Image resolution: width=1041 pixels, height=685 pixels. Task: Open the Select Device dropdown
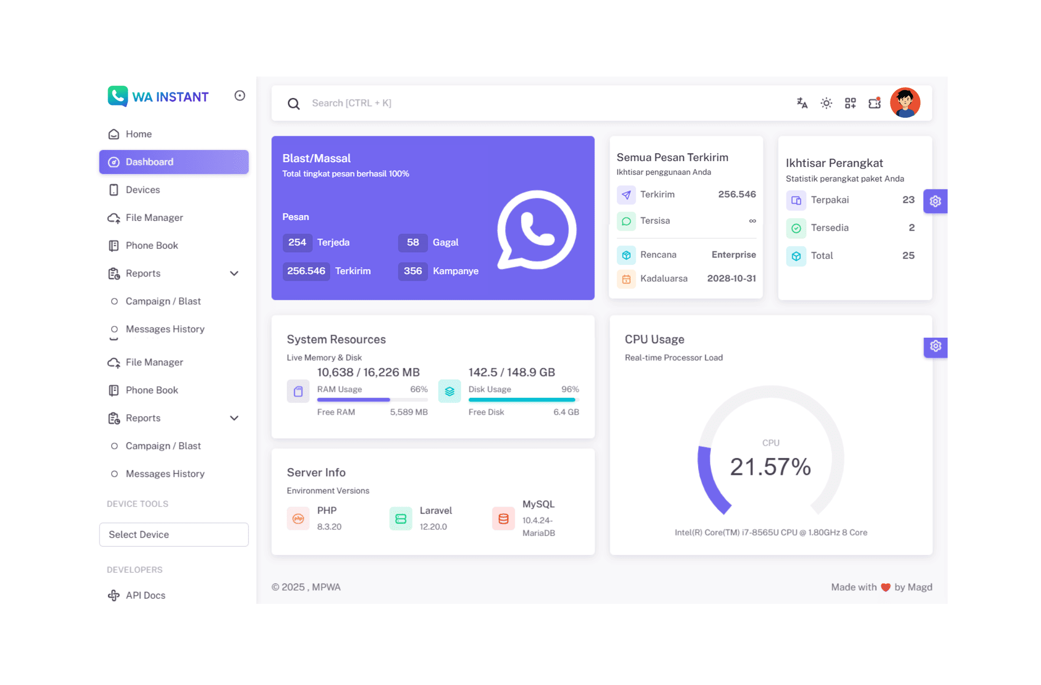click(x=173, y=535)
